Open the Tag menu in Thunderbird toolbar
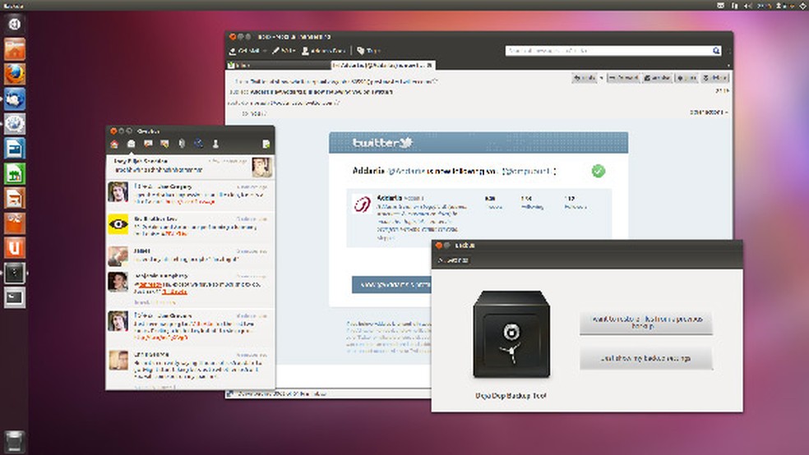809x455 pixels. (x=369, y=50)
